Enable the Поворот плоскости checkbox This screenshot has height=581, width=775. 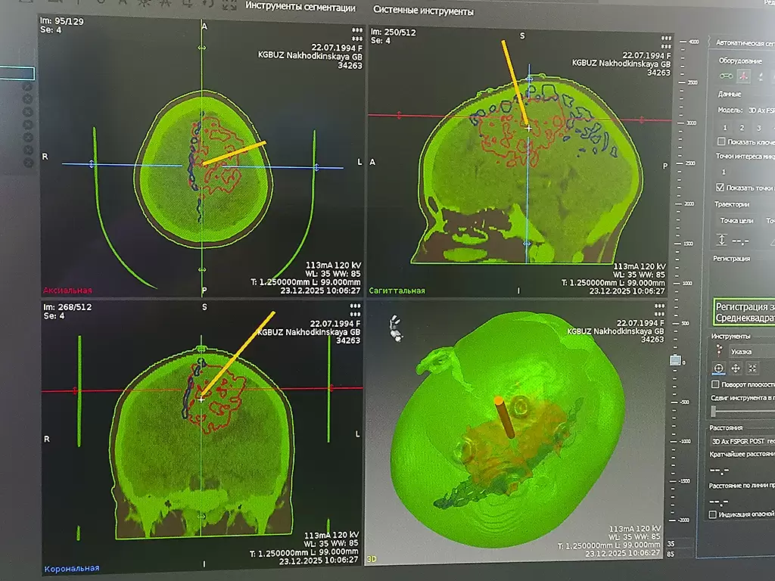coord(715,384)
